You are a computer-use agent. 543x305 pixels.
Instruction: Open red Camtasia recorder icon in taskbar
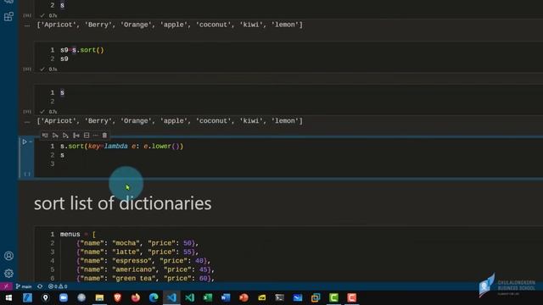351,297
